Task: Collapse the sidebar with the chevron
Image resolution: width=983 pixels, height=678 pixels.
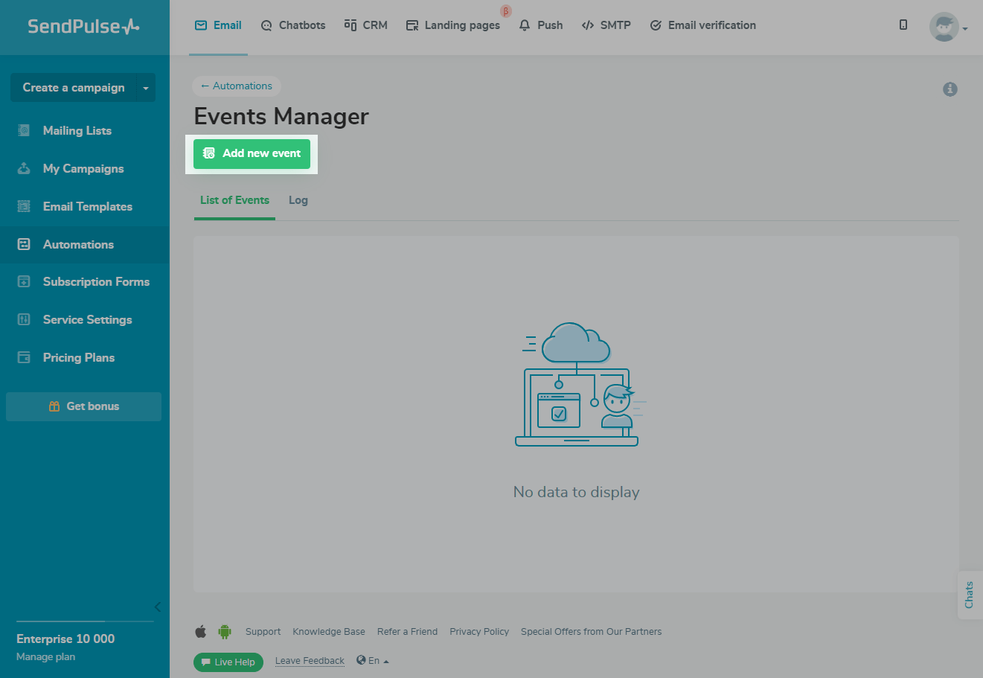Action: point(157,607)
